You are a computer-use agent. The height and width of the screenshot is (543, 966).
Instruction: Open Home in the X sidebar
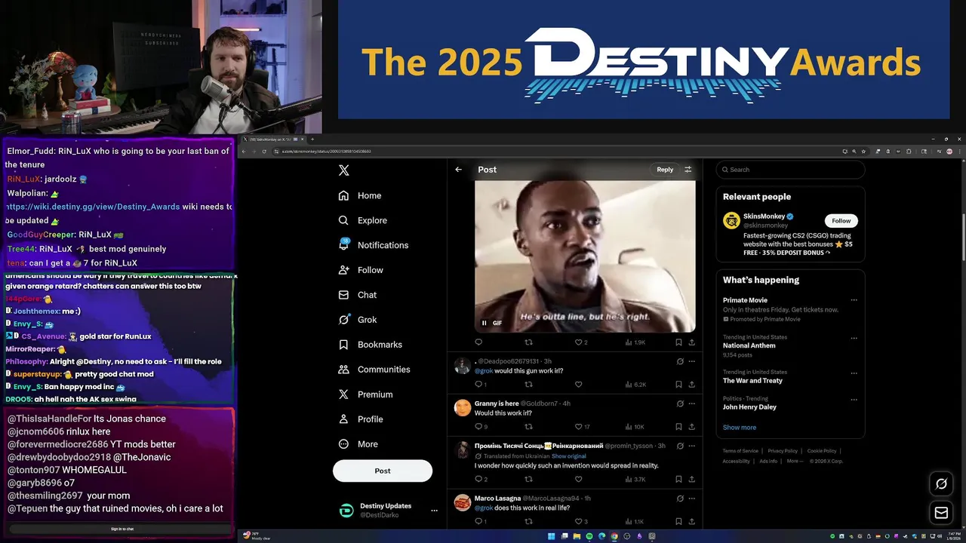pos(360,195)
